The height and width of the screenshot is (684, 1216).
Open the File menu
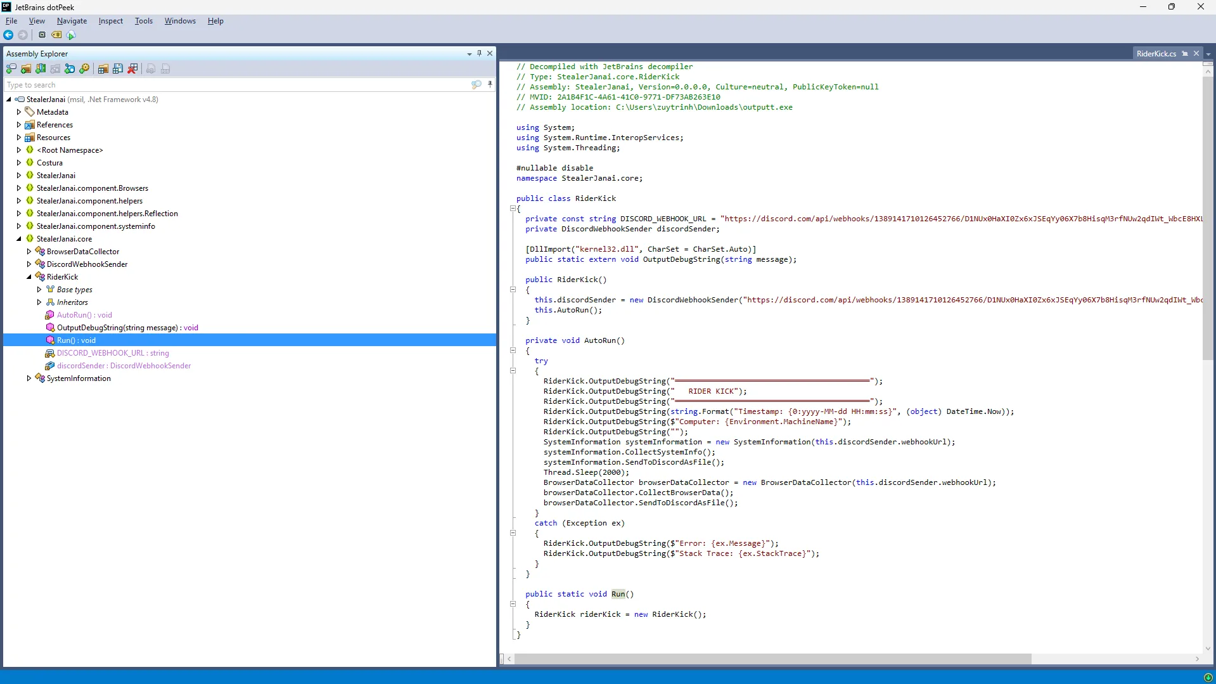(11, 21)
